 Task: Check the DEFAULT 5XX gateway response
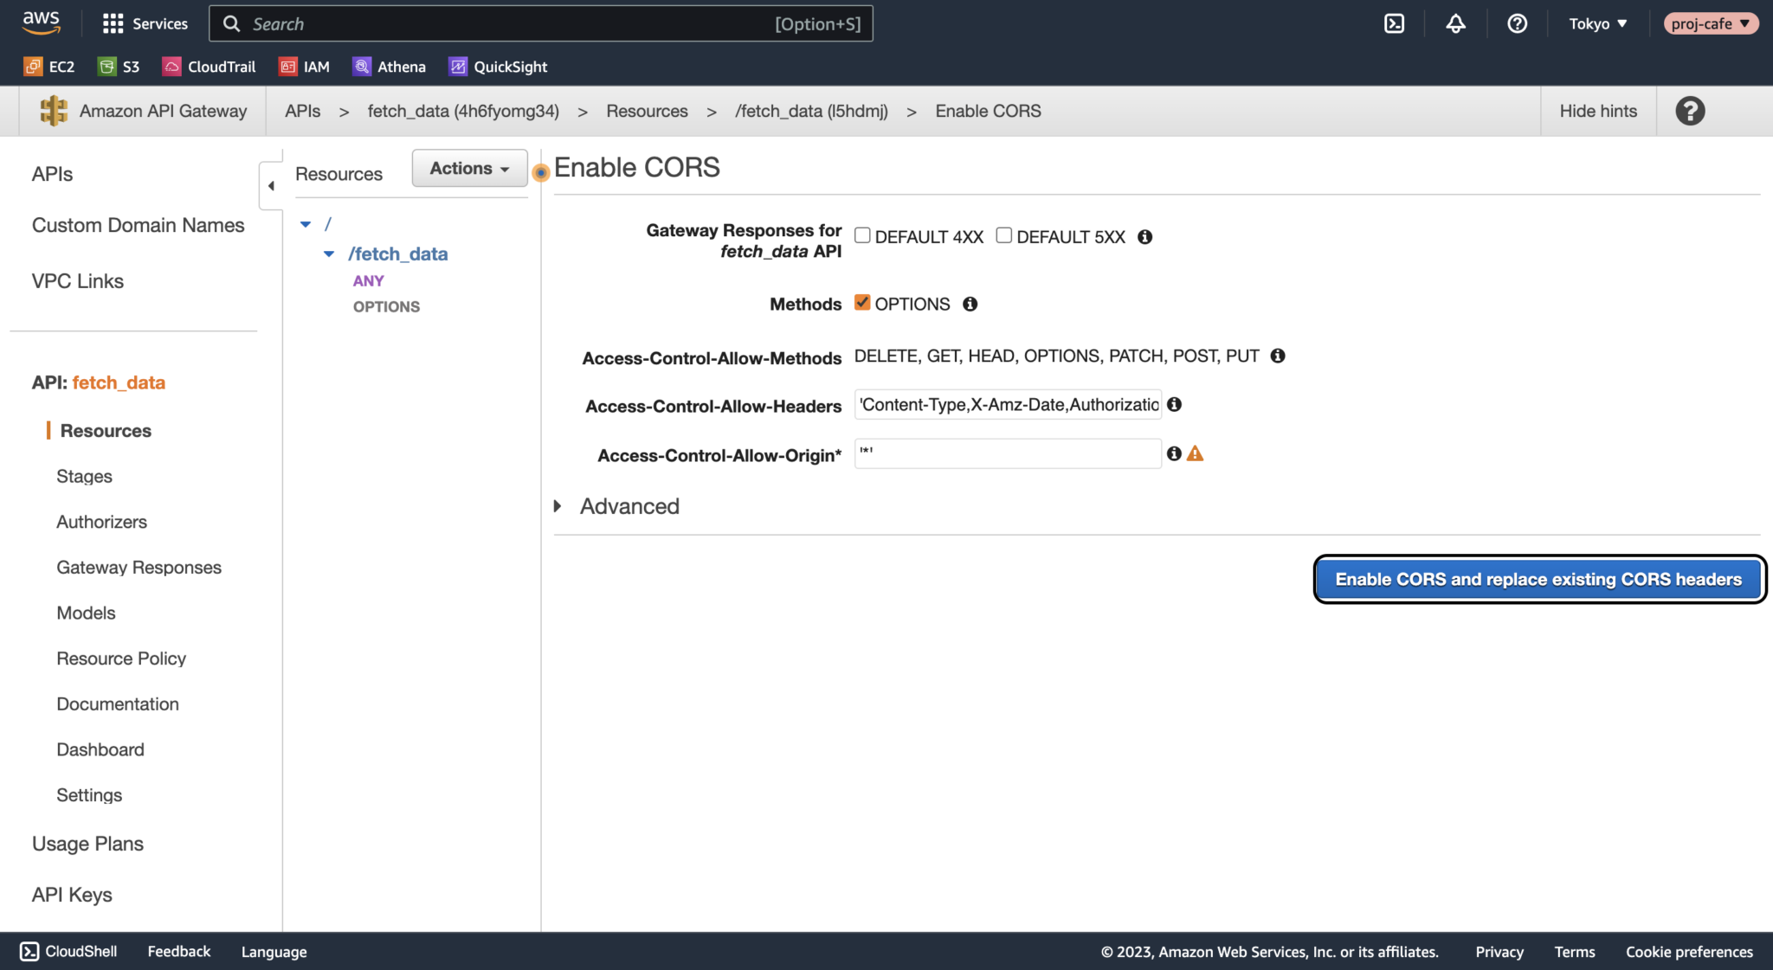pos(1004,234)
